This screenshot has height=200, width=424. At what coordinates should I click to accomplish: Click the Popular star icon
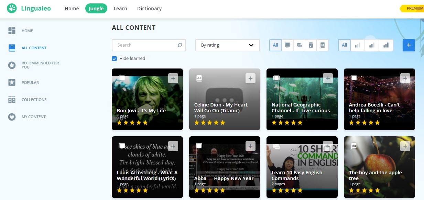coord(12,83)
